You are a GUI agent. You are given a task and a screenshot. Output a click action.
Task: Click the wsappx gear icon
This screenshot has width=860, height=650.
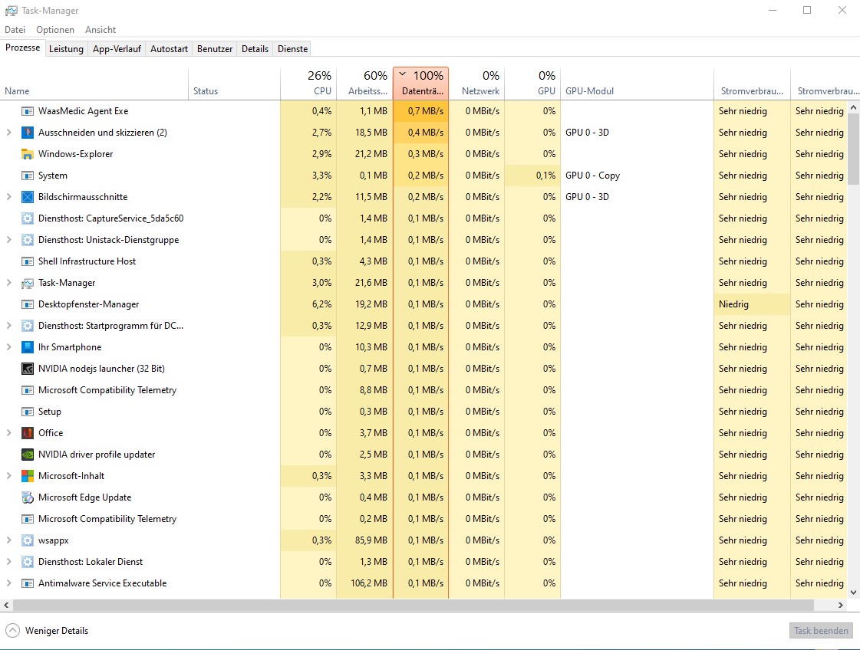[x=28, y=540]
